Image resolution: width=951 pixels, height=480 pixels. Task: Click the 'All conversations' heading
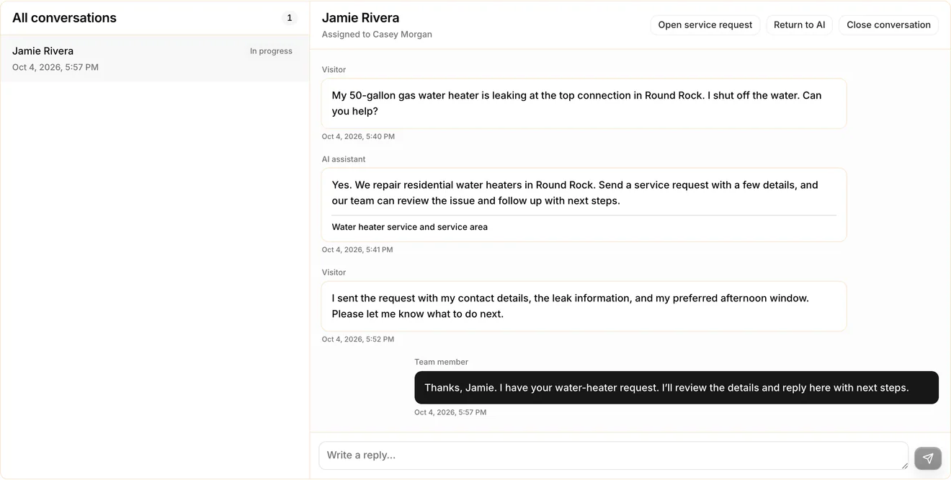64,18
